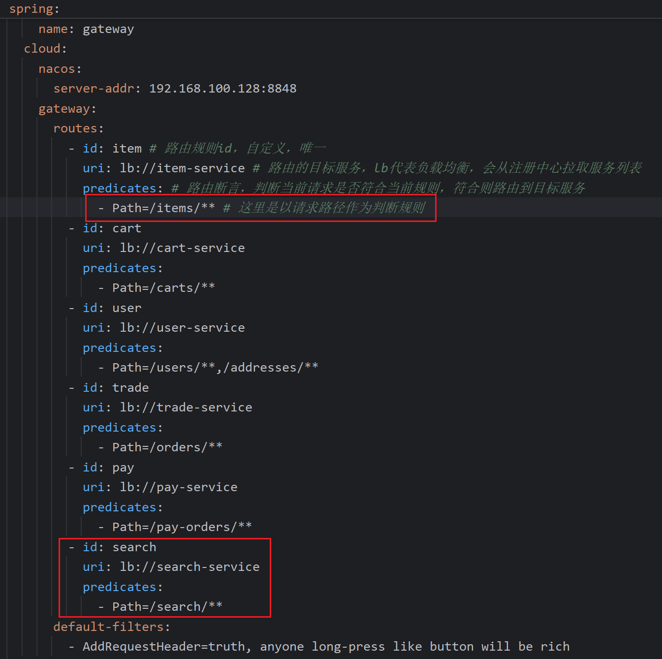Click the 'Path=/pay-orders/**' predicate
Image resolution: width=662 pixels, height=659 pixels.
(182, 527)
